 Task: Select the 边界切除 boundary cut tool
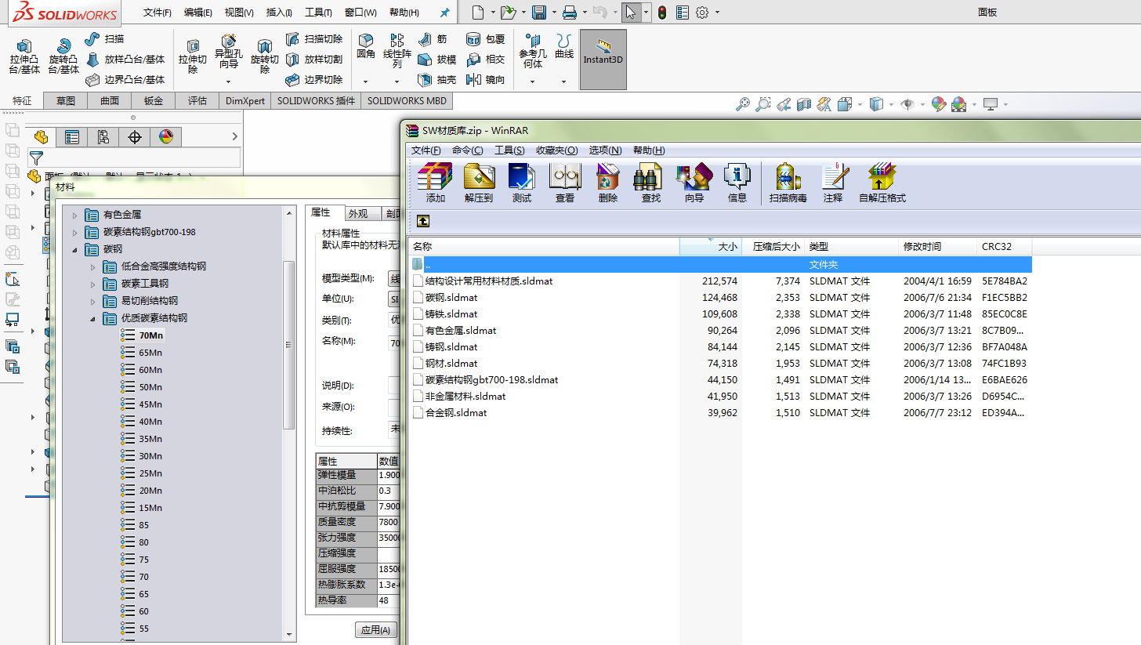click(x=314, y=79)
